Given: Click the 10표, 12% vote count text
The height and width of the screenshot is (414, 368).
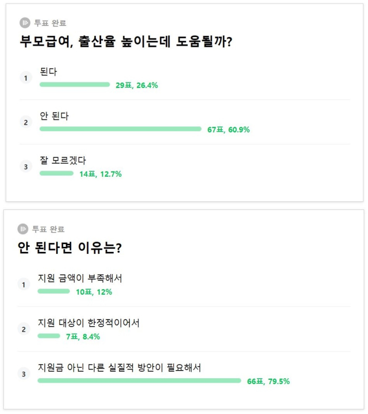Looking at the screenshot, I should click(x=94, y=292).
